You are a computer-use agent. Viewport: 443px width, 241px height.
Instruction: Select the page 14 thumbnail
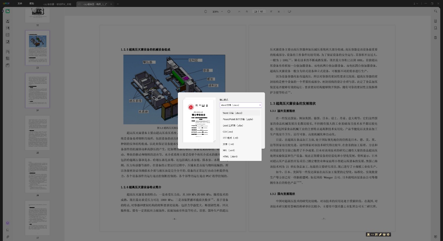pos(37,91)
